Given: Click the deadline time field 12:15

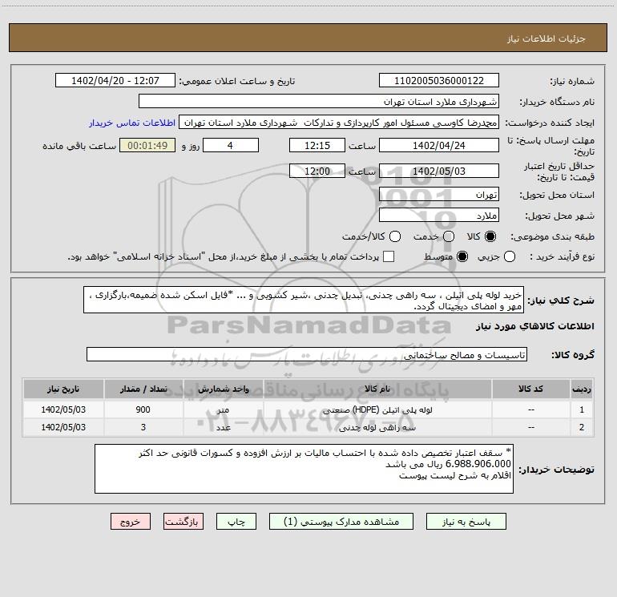Looking at the screenshot, I should click(x=317, y=145).
